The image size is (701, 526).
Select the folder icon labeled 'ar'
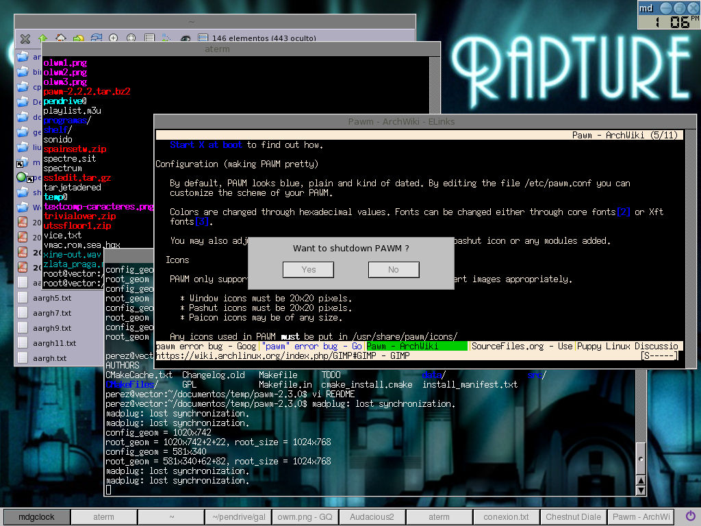23,57
